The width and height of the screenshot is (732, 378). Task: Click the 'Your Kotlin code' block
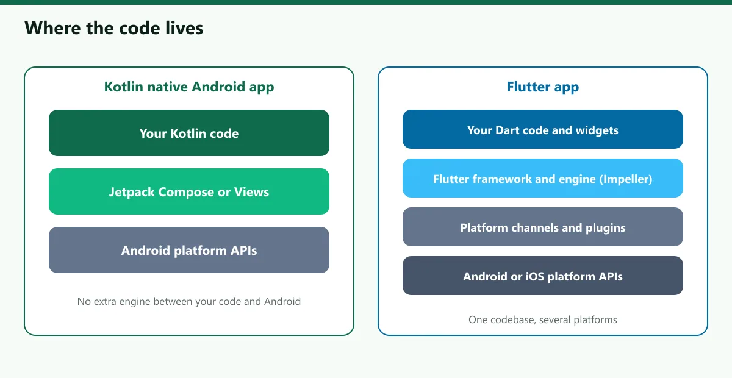(x=189, y=133)
